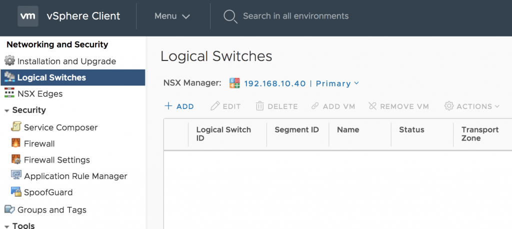
Task: Click the vSphere Client title
Action: (x=83, y=16)
